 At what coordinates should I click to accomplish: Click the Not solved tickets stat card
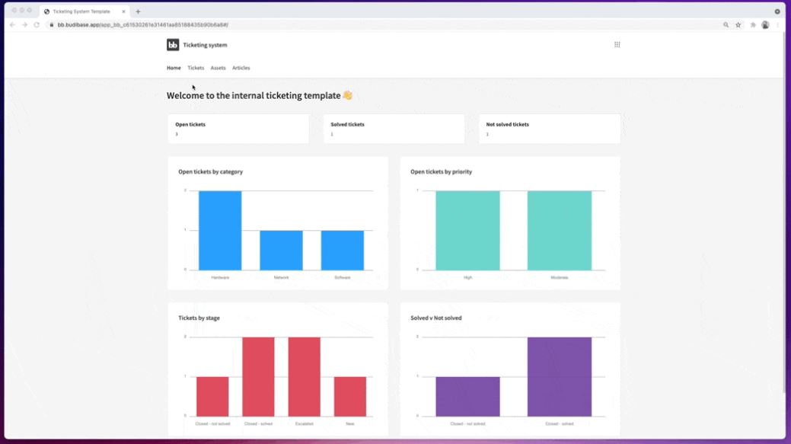(x=550, y=129)
